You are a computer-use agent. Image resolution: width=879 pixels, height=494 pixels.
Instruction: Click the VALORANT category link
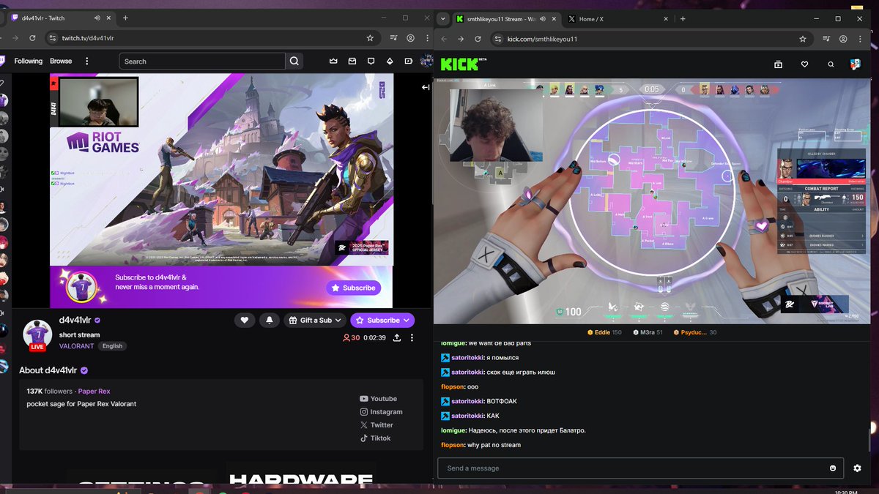(x=76, y=346)
